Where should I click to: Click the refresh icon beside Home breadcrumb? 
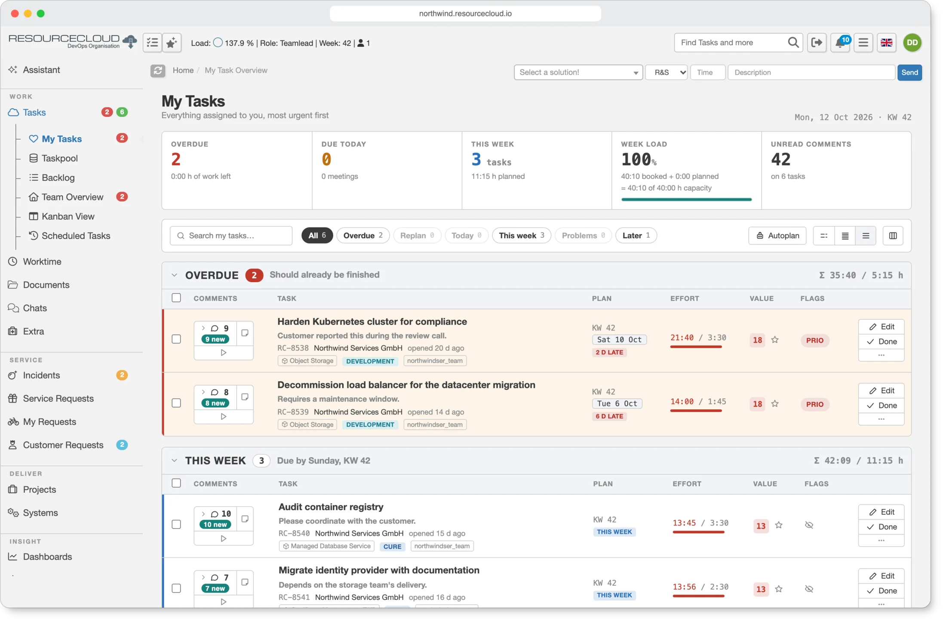[x=158, y=71]
